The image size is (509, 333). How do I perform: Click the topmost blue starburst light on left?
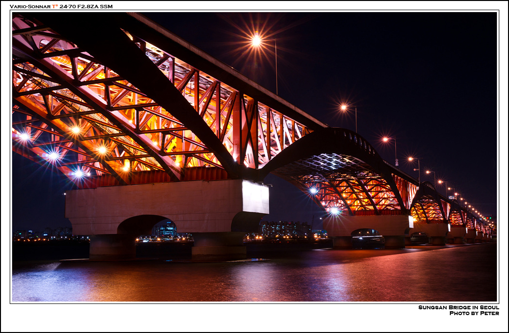pos(24,137)
